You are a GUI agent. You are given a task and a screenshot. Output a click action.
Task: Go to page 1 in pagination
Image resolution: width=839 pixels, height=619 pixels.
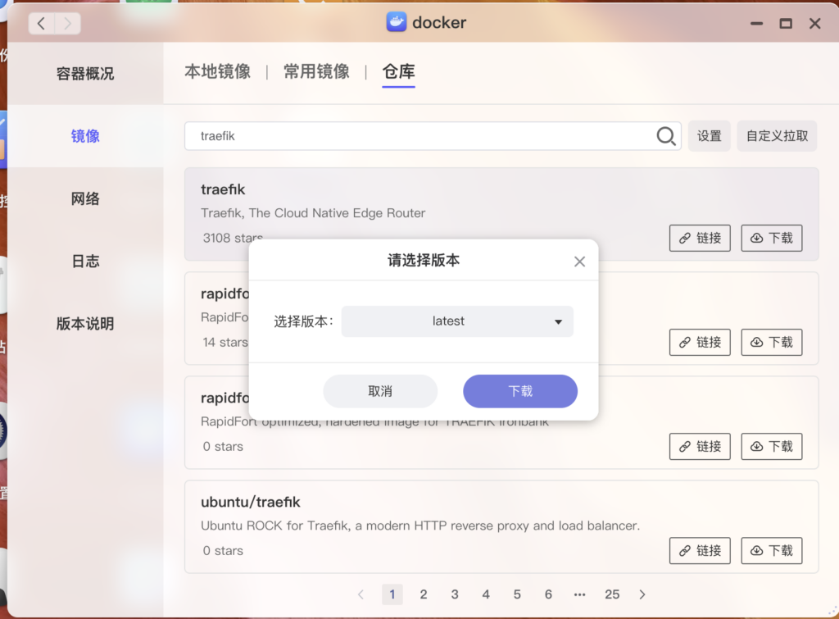pos(392,594)
